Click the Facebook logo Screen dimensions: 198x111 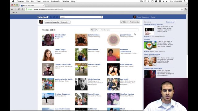tap(43, 17)
